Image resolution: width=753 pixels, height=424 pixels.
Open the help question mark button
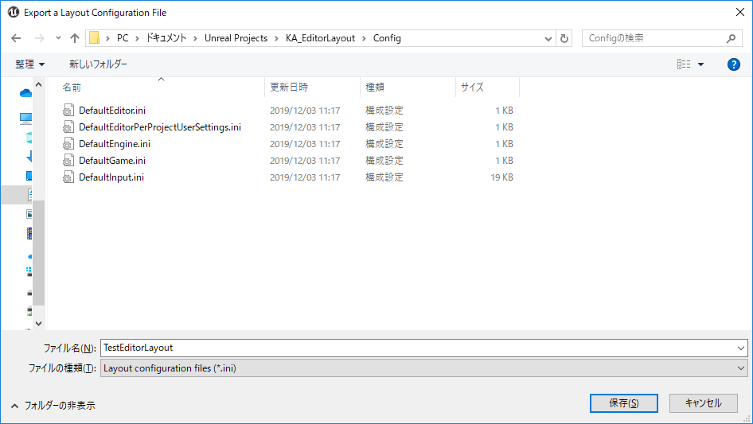pyautogui.click(x=733, y=64)
